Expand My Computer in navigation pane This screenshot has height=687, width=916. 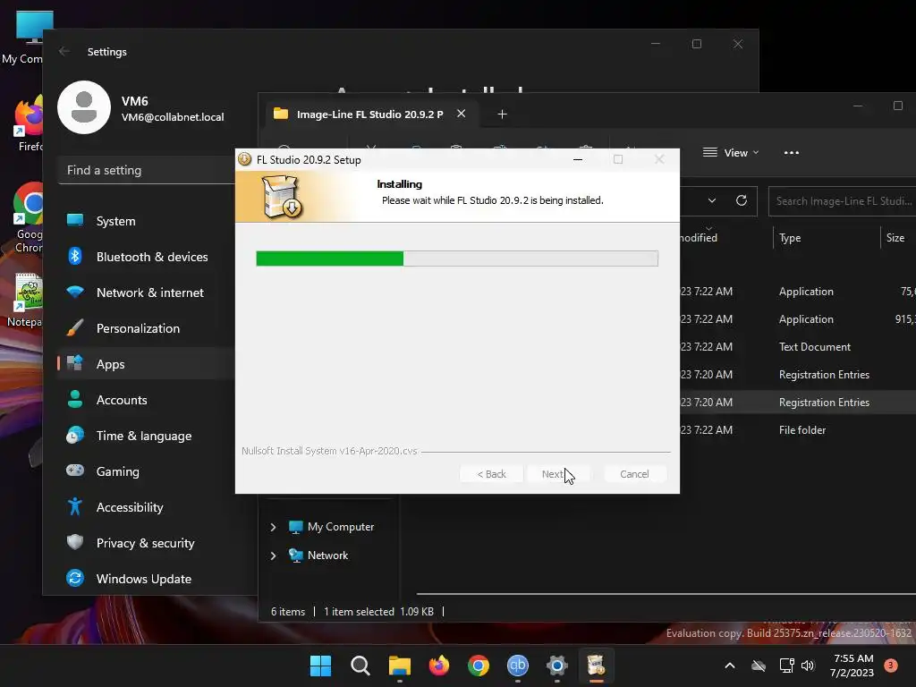273,527
